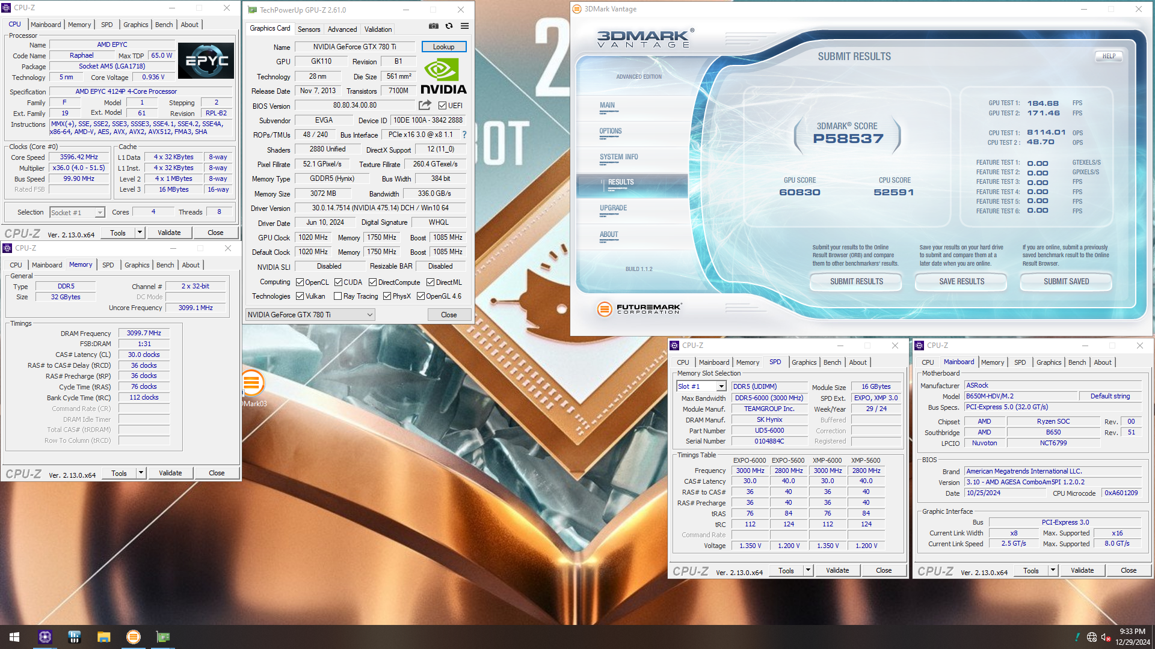Open Advanced tab in GPU-Z
1155x649 pixels.
(342, 29)
